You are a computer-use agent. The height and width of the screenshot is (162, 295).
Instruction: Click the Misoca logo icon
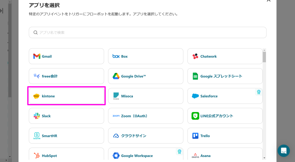[116, 96]
